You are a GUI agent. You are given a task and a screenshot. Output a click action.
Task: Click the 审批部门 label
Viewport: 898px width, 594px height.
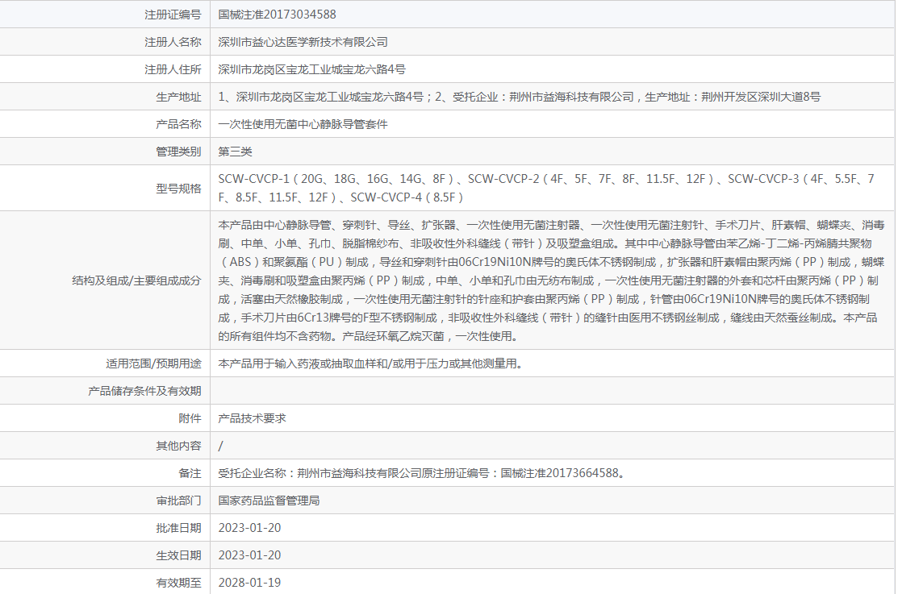178,501
